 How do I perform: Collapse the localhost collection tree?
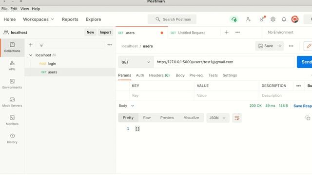coord(31,55)
